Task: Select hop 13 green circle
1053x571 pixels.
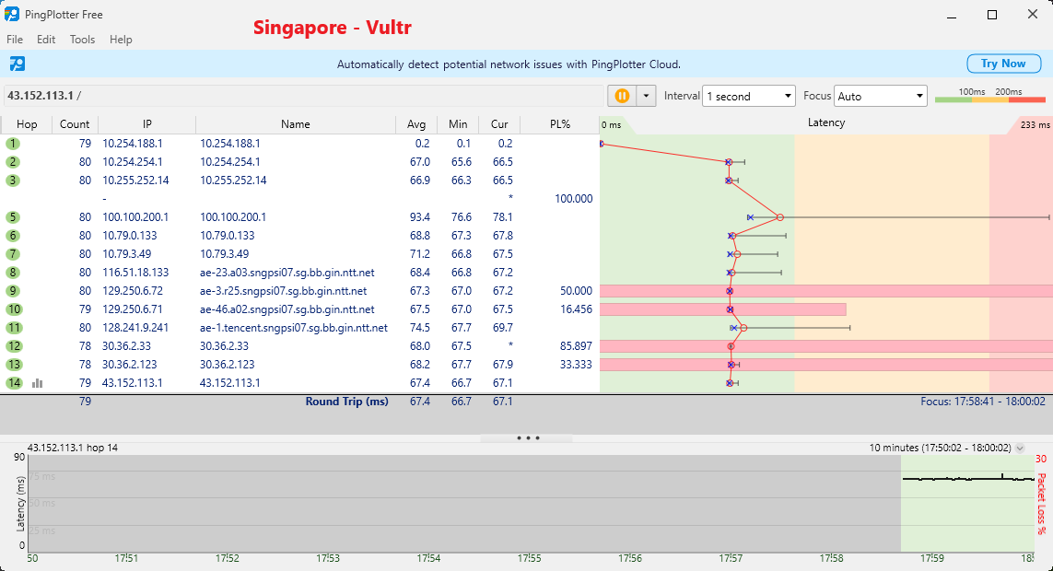Action: pyautogui.click(x=14, y=365)
